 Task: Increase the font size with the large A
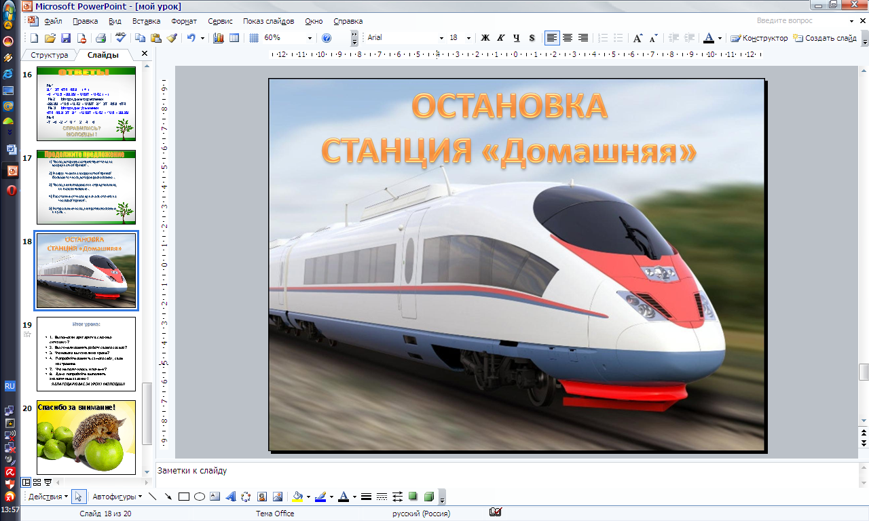click(637, 38)
